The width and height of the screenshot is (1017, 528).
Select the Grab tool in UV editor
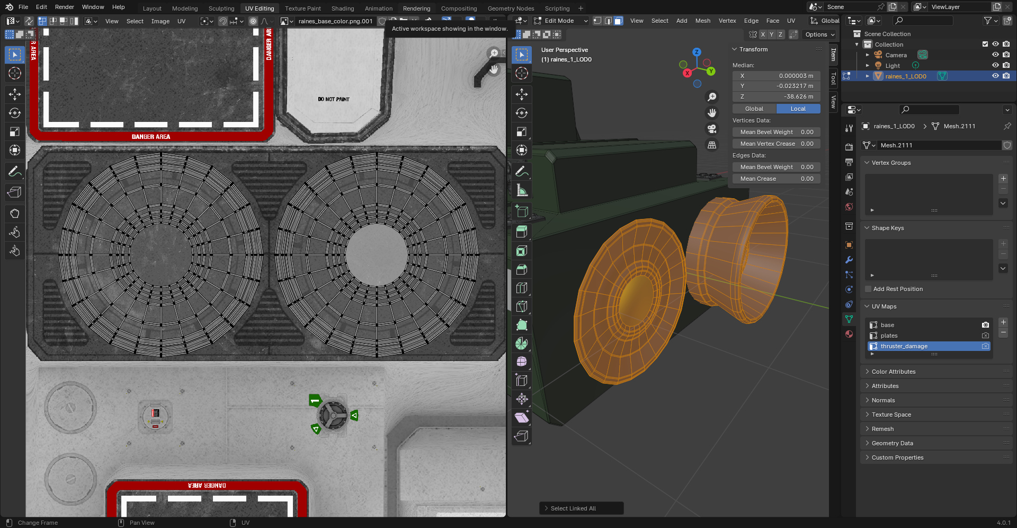point(14,214)
